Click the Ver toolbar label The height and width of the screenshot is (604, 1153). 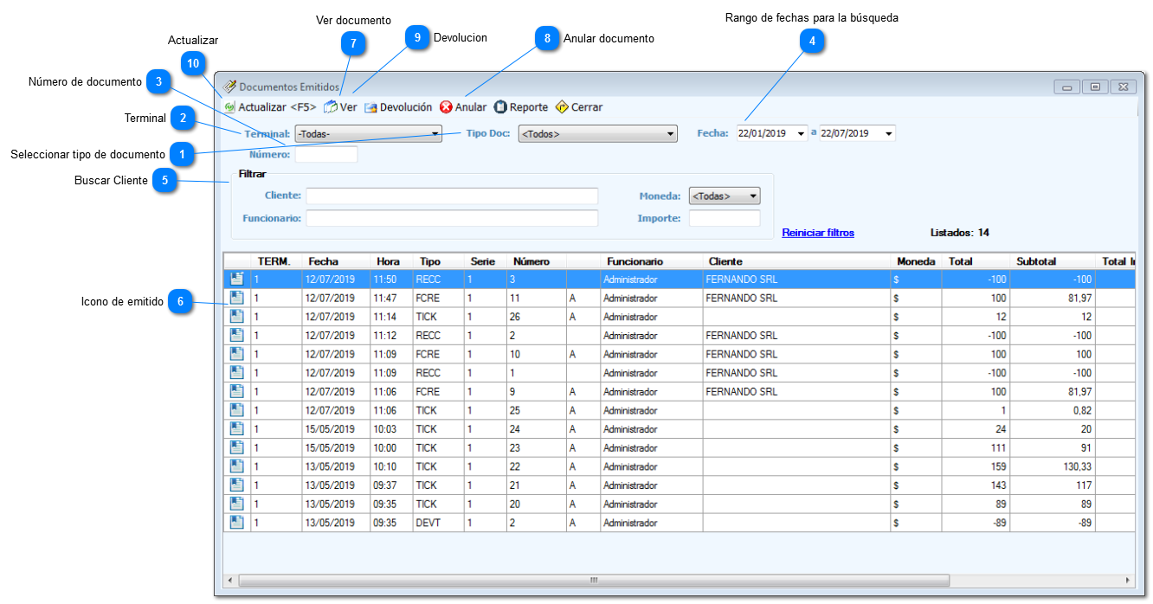click(x=348, y=107)
